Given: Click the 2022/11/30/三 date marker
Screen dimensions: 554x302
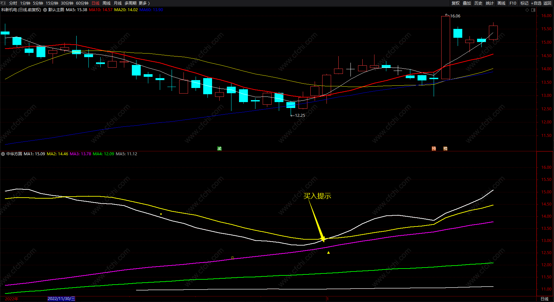Looking at the screenshot, I should click(x=61, y=299).
